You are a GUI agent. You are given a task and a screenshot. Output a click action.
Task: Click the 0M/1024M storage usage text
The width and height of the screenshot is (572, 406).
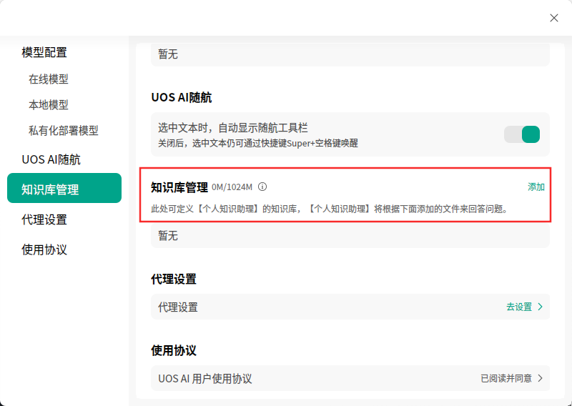pos(232,187)
